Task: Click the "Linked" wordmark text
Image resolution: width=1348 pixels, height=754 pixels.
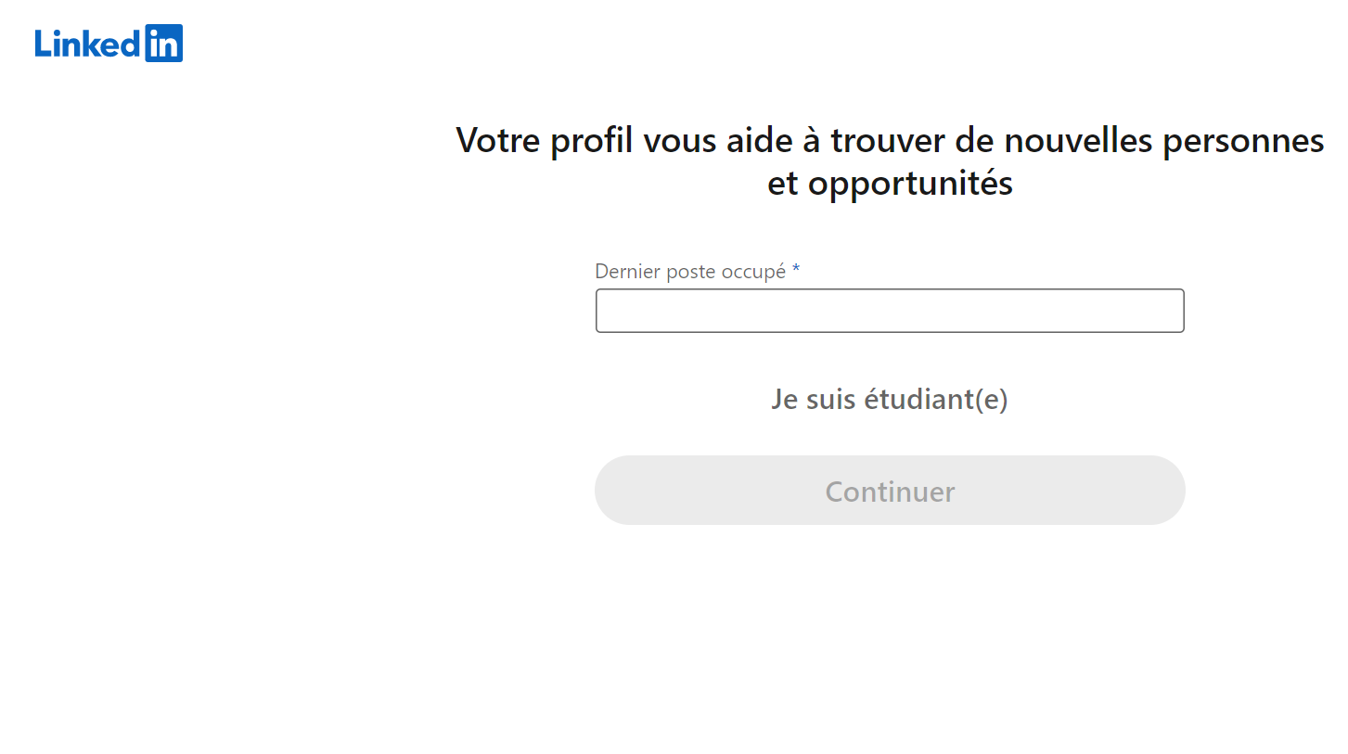Action: 89,44
